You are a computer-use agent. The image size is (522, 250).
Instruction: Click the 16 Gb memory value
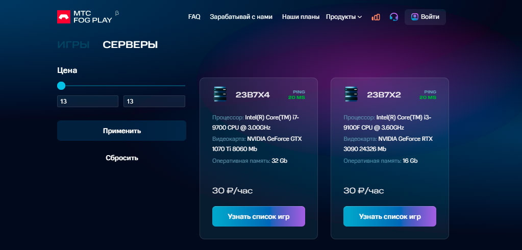pos(410,161)
